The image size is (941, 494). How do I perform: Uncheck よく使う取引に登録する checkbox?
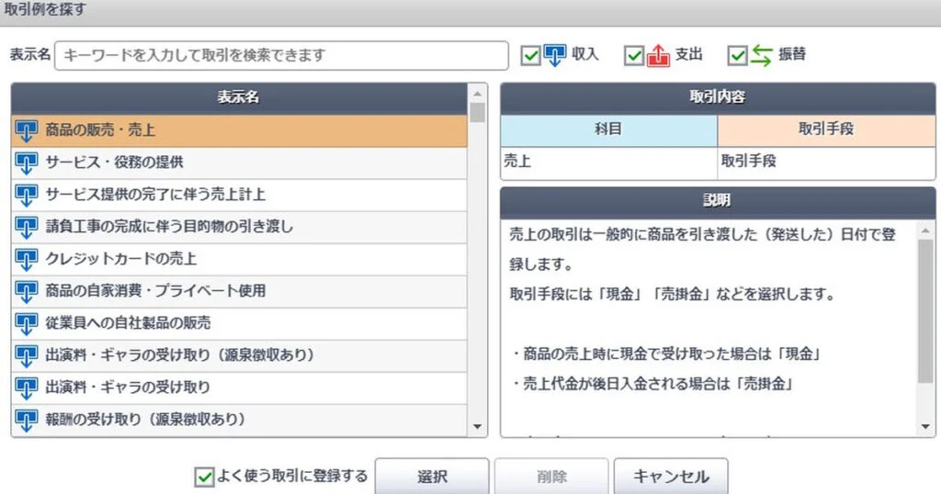coord(204,477)
